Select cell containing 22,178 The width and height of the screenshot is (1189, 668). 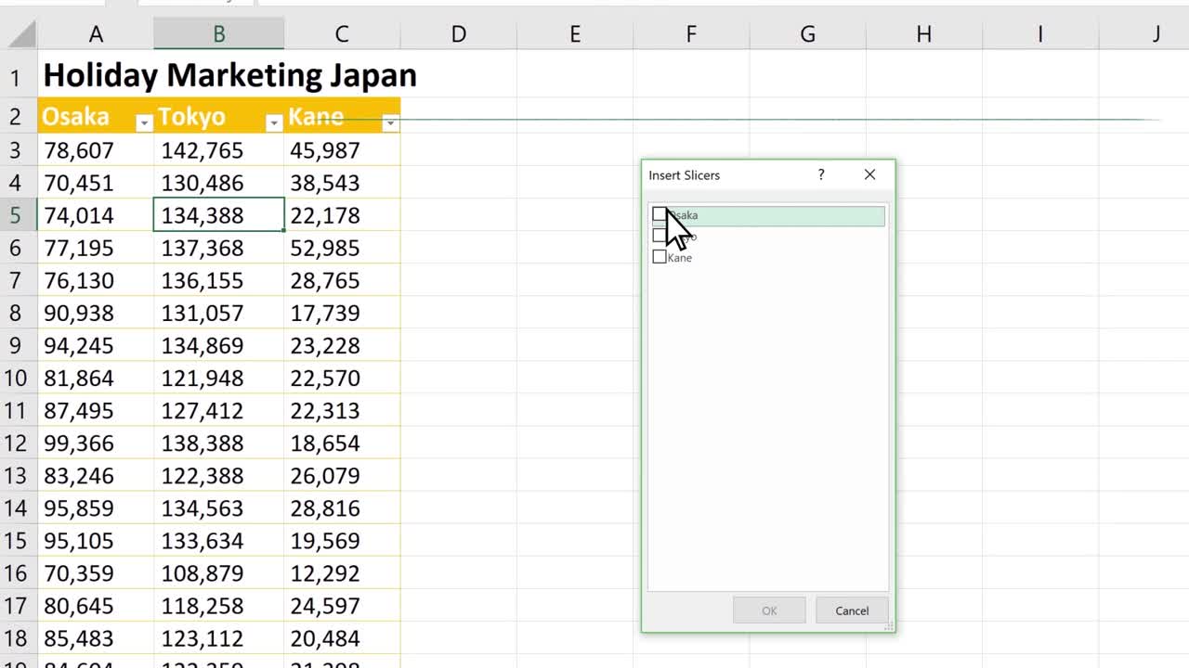click(x=342, y=215)
